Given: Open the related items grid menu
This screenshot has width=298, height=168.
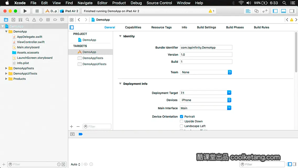Looking at the screenshot, I should [x=72, y=20].
